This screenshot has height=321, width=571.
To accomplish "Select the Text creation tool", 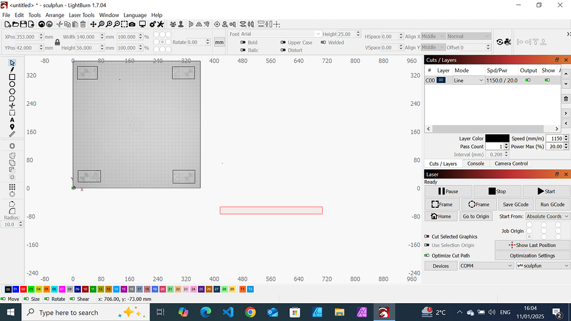I will coord(12,119).
